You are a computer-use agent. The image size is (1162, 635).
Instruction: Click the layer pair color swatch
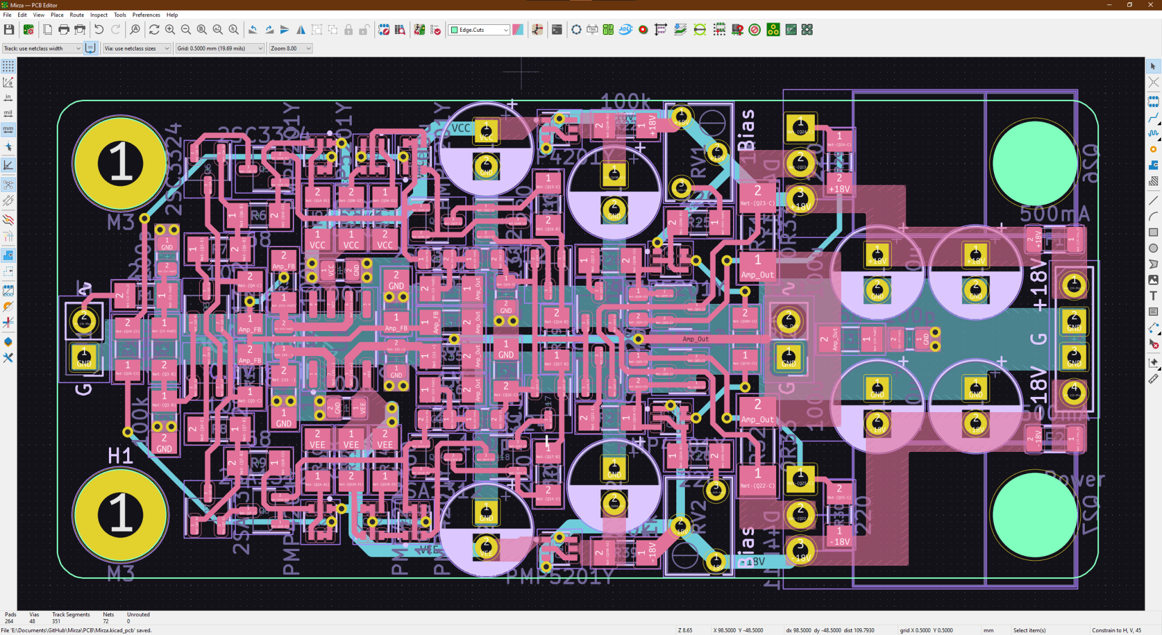(517, 29)
